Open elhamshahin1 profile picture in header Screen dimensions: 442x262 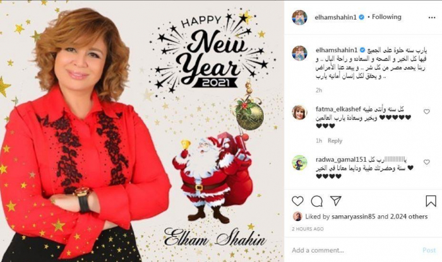(299, 18)
